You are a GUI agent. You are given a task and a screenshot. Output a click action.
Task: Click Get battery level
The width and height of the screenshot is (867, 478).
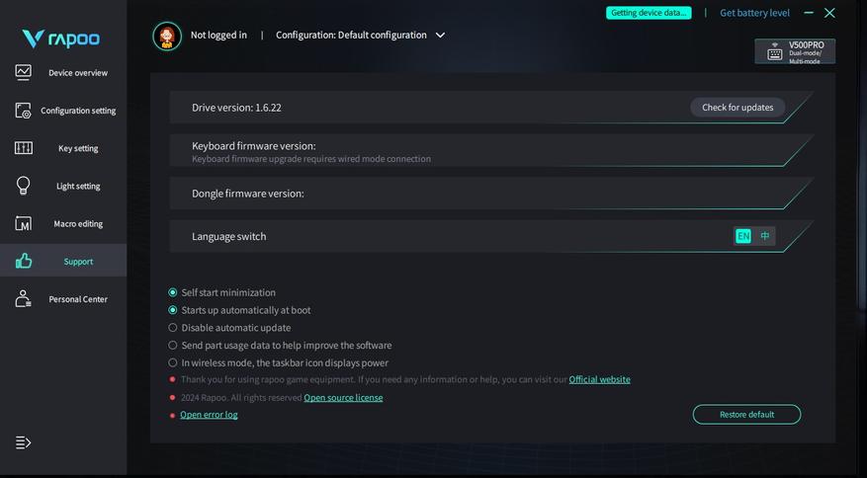pos(754,13)
